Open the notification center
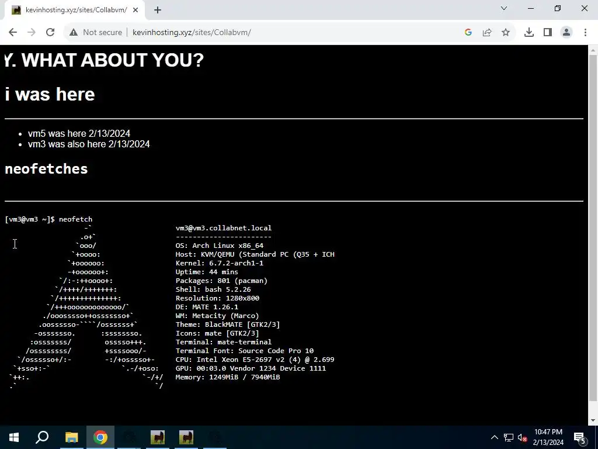Image resolution: width=598 pixels, height=449 pixels. (580, 437)
